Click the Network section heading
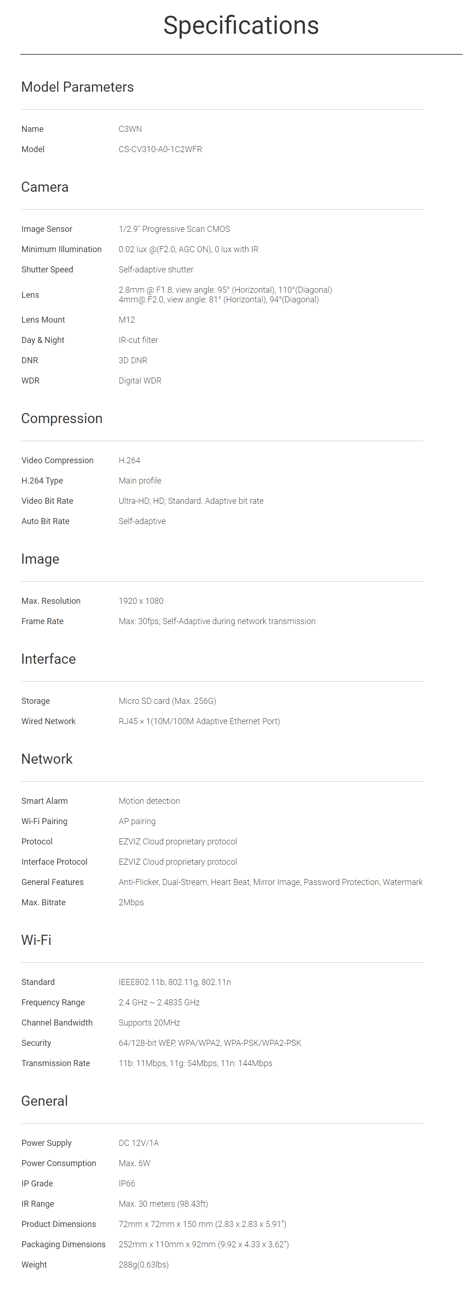Screen dimensions: 471x1315 tap(47, 759)
